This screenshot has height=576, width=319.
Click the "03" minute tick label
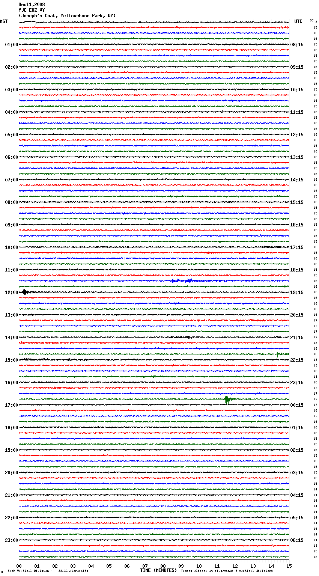pyautogui.click(x=73, y=566)
